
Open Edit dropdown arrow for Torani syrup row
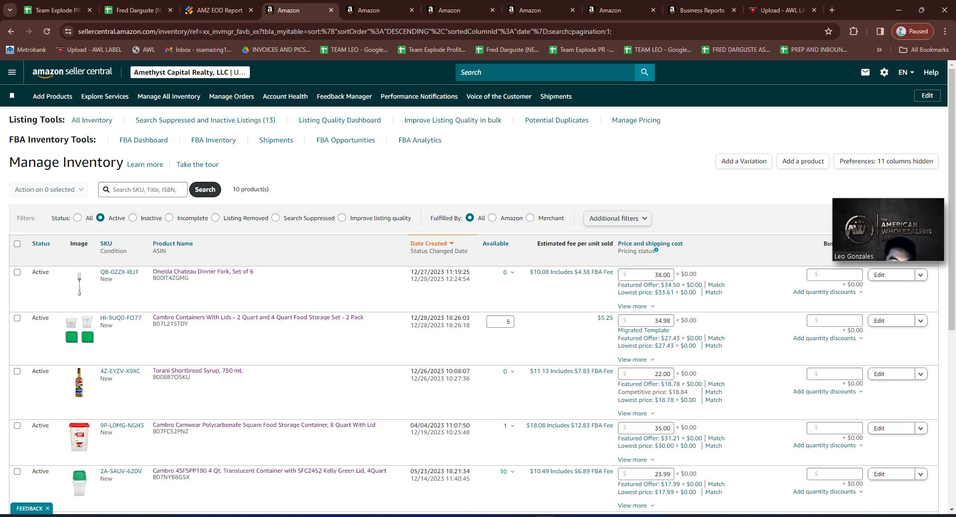pyautogui.click(x=921, y=374)
